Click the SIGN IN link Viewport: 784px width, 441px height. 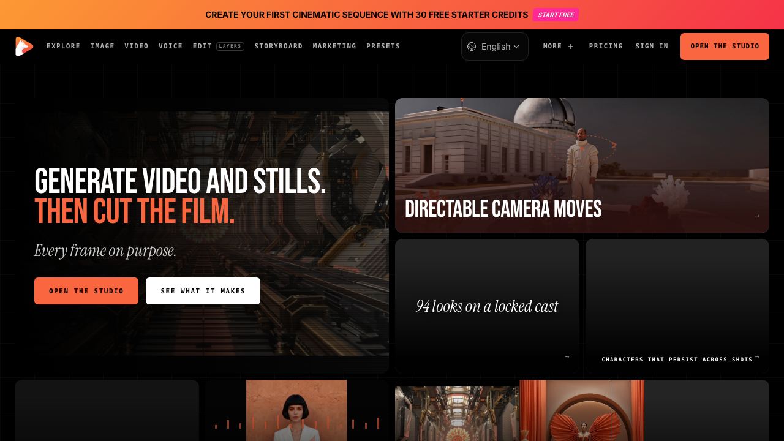[652, 47]
